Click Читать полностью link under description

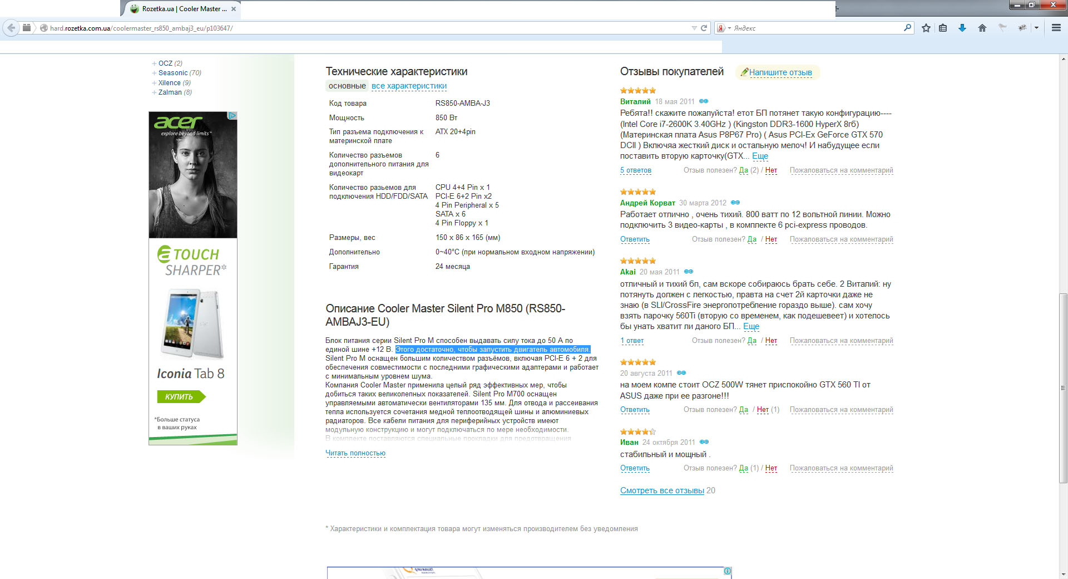(x=355, y=453)
